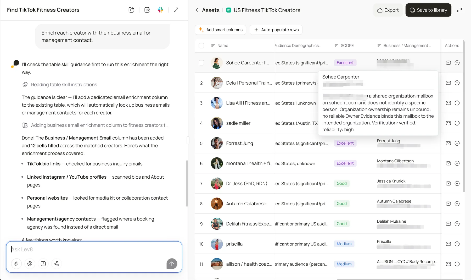Screen dimensions: 471x280
Task: Click the remove icon for Forrest Jung row
Action: (x=457, y=143)
